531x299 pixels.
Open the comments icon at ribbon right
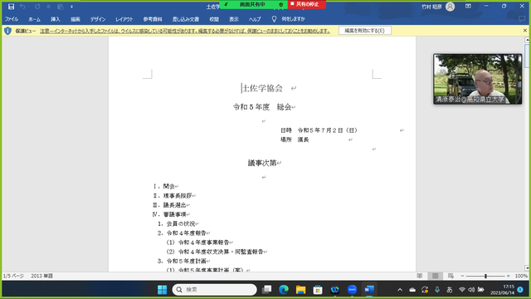(522, 19)
